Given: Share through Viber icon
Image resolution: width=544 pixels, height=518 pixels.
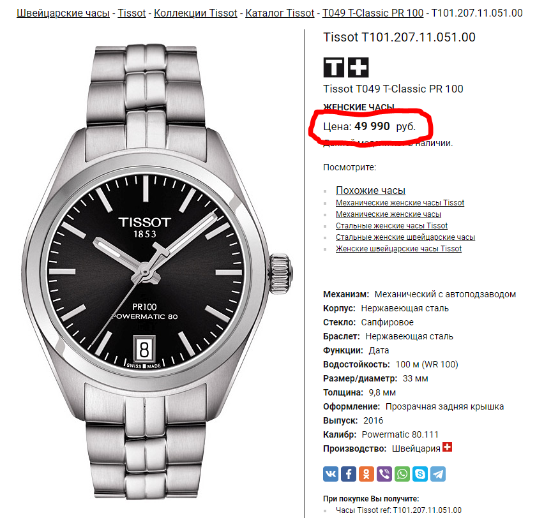Looking at the screenshot, I should pyautogui.click(x=384, y=474).
